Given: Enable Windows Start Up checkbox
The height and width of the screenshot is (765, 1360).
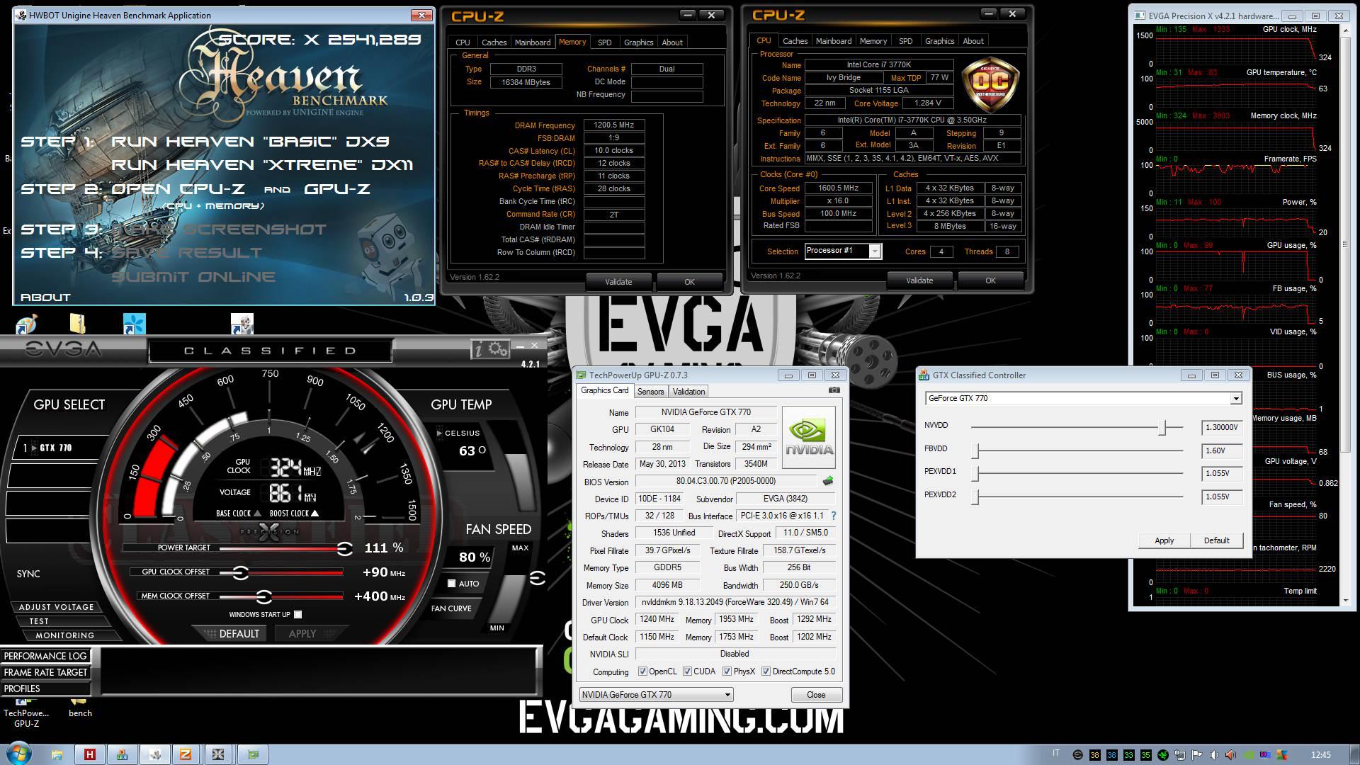Looking at the screenshot, I should pyautogui.click(x=297, y=614).
